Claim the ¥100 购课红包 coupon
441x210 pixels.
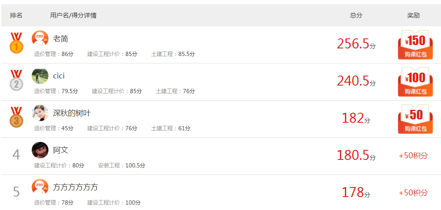point(416,82)
